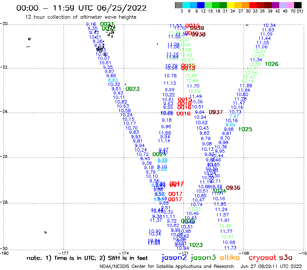Click the date title 00:00 – 11:59 UTC 06/25/2022
The image size is (307, 270).
pos(81,8)
